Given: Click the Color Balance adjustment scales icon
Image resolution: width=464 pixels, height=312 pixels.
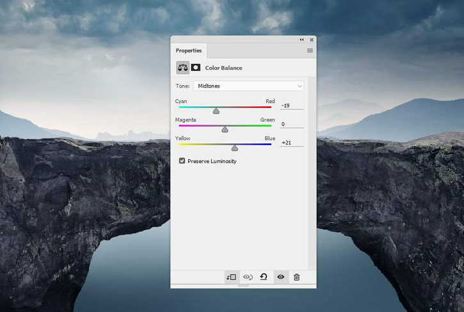Looking at the screenshot, I should click(x=182, y=68).
